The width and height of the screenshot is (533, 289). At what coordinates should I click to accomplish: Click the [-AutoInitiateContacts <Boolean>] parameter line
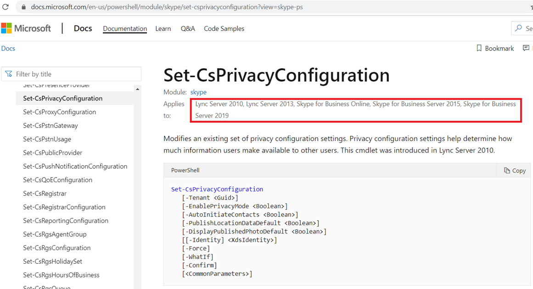(240, 215)
